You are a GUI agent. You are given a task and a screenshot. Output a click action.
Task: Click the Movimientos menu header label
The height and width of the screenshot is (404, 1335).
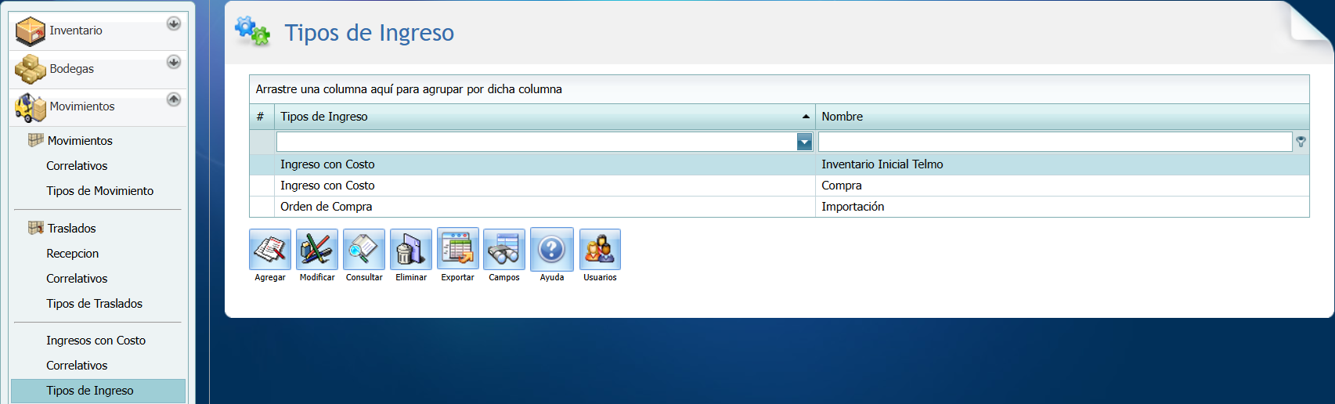pos(81,106)
